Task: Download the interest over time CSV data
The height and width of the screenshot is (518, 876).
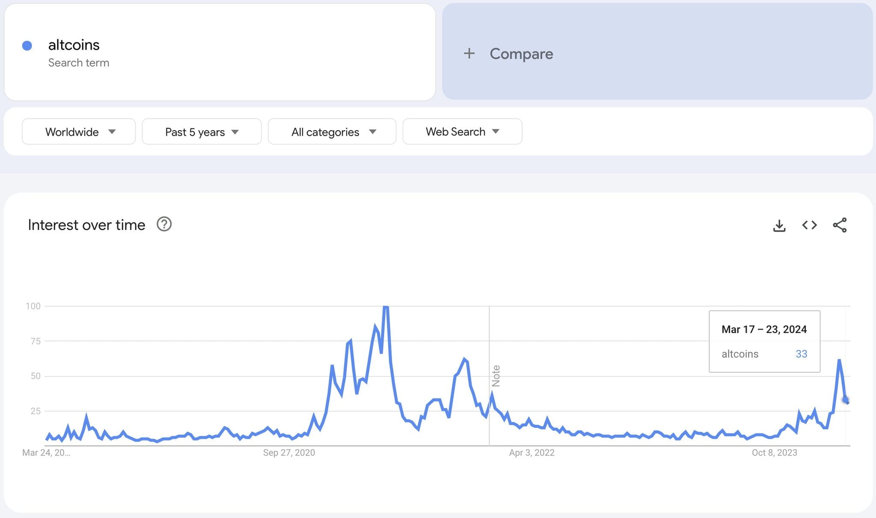Action: [779, 225]
